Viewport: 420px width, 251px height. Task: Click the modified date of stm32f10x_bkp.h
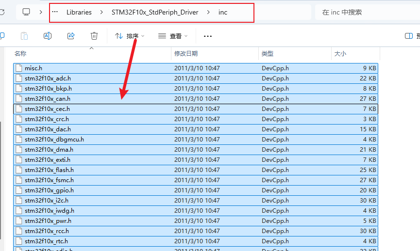pos(197,89)
